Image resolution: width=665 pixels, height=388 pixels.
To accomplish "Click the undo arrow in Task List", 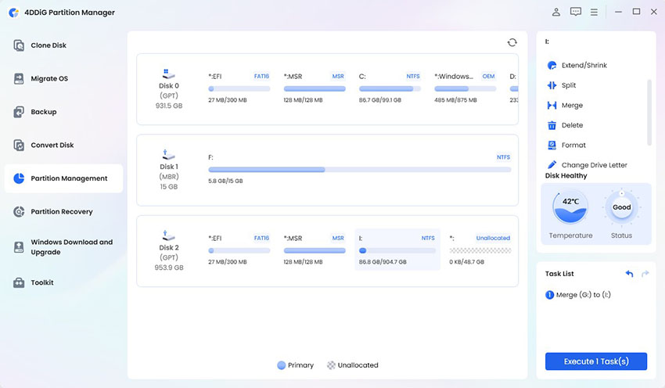I will [x=629, y=274].
